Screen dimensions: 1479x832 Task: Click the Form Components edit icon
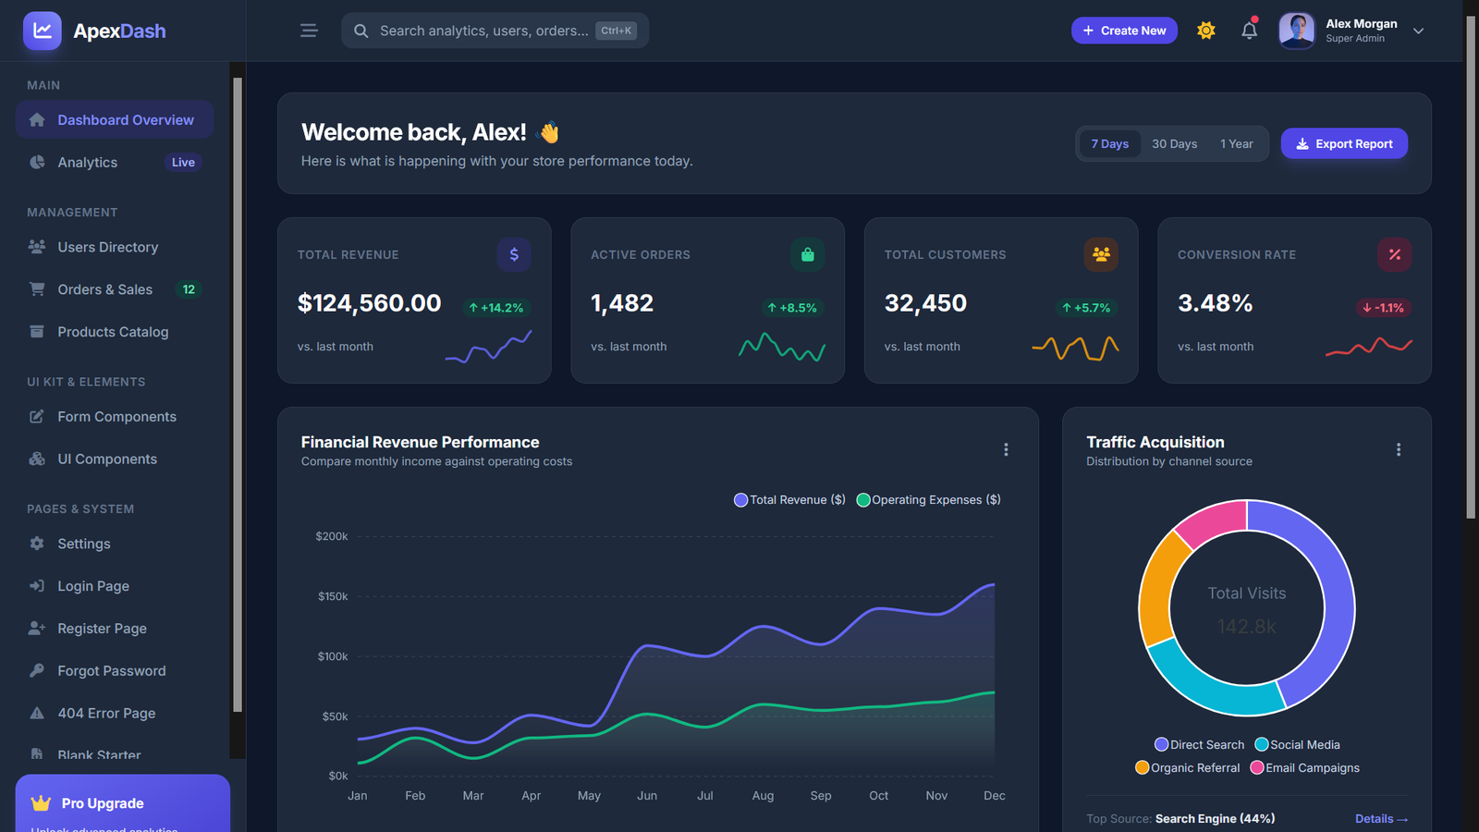pyautogui.click(x=37, y=416)
